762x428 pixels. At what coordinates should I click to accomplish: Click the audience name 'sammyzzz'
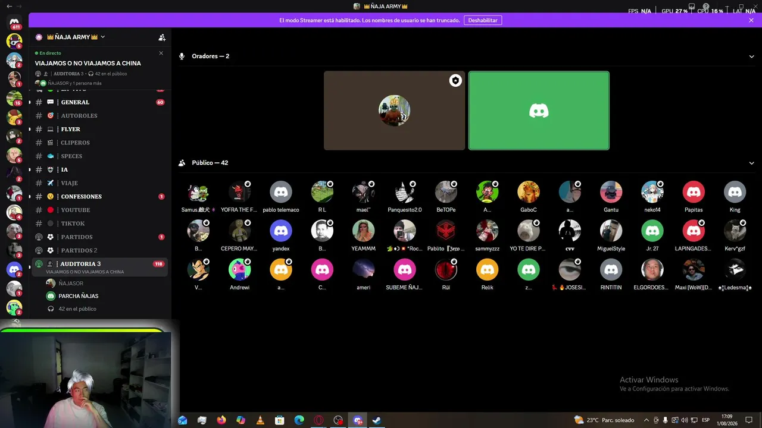[487, 248]
